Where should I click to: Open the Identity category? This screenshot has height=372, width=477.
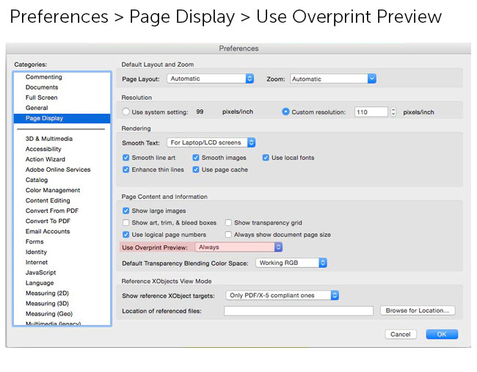(36, 252)
